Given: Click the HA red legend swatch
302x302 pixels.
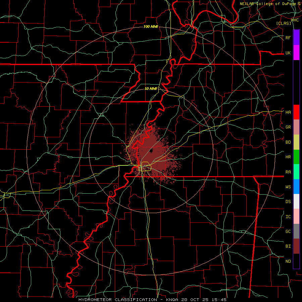Looking at the screenshot, I should [x=296, y=112].
